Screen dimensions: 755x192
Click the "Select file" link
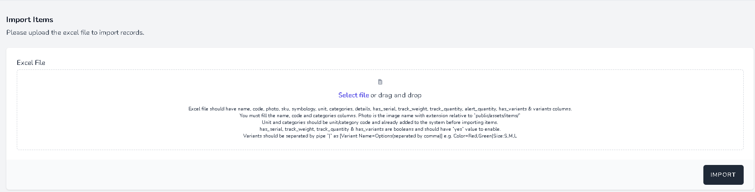click(x=353, y=95)
